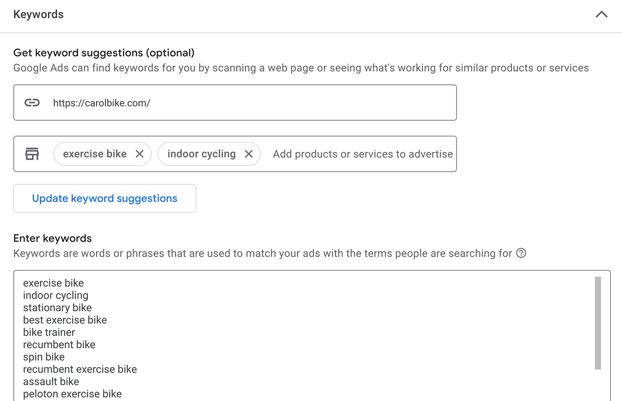
Task: Collapse the Keywords section chevron
Action: 601,14
